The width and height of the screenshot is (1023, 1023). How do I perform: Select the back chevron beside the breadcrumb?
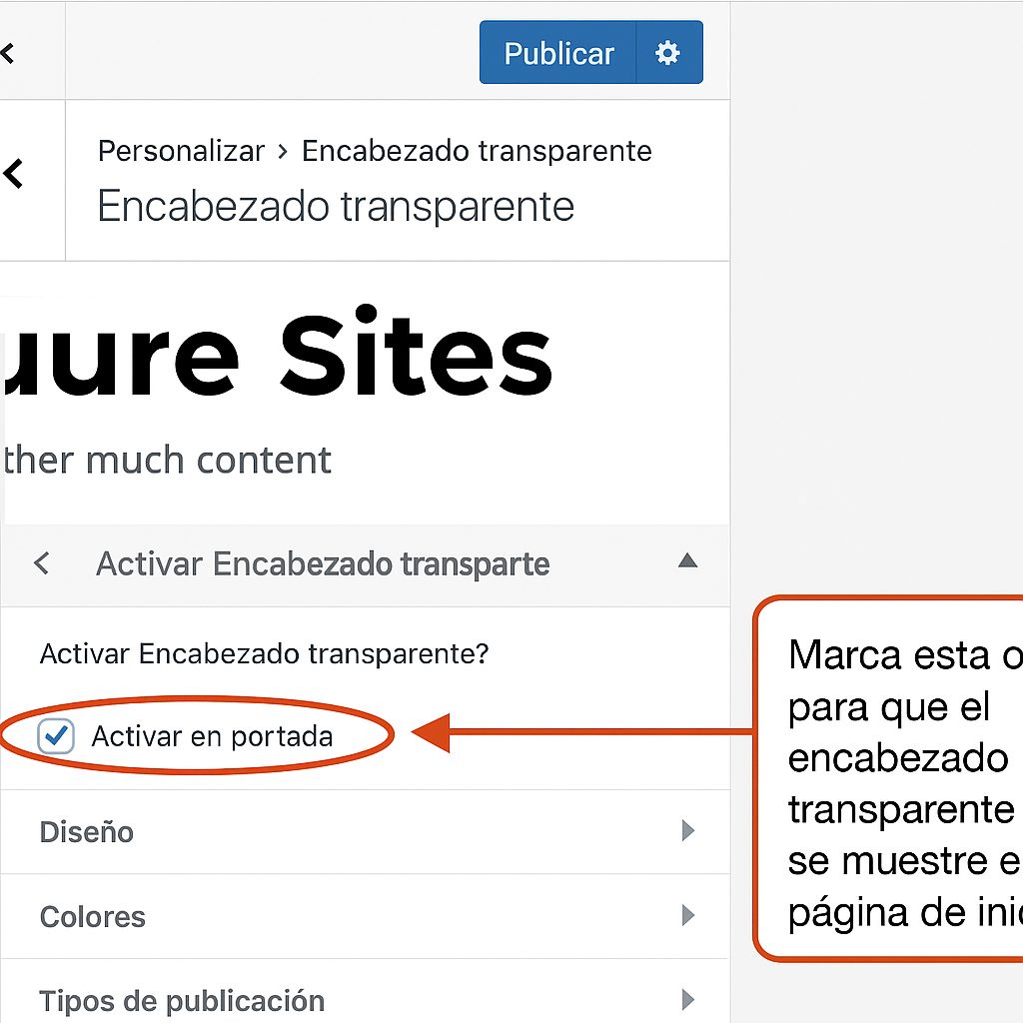point(12,174)
